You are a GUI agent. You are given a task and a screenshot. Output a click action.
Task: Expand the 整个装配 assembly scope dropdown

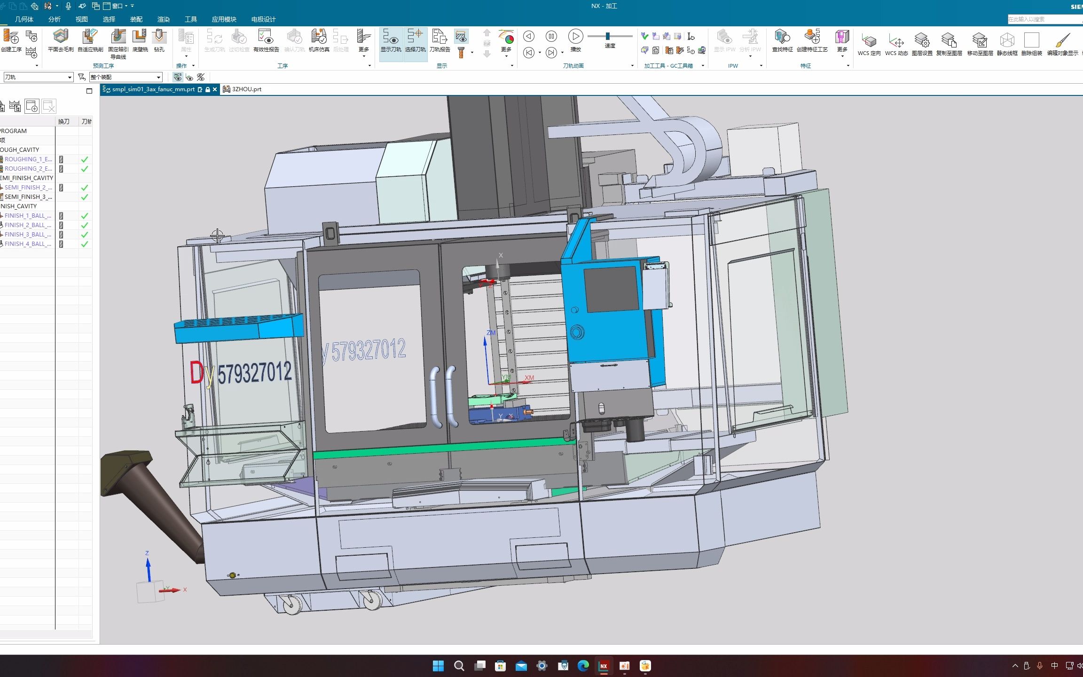pyautogui.click(x=158, y=77)
